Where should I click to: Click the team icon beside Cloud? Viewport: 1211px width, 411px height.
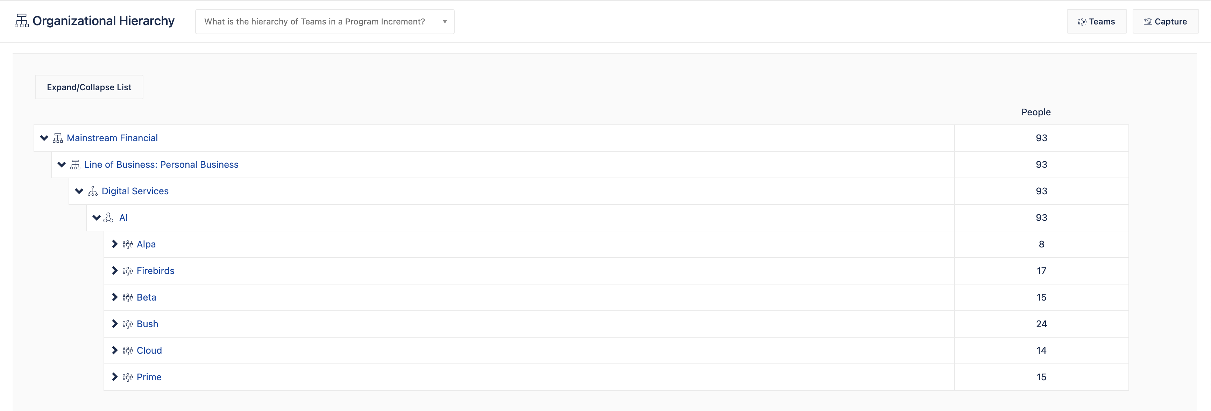(x=127, y=351)
